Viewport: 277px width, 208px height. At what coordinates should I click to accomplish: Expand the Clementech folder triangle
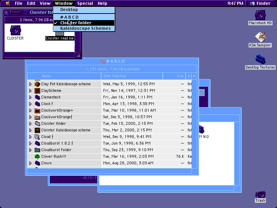[30, 97]
